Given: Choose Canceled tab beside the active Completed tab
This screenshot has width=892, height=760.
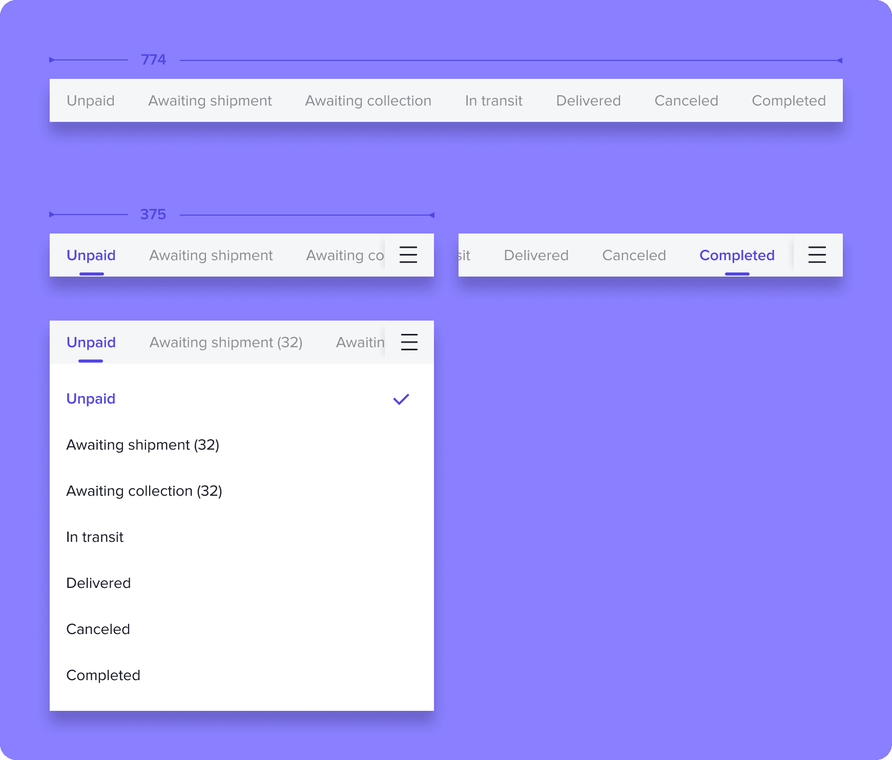Looking at the screenshot, I should [634, 255].
